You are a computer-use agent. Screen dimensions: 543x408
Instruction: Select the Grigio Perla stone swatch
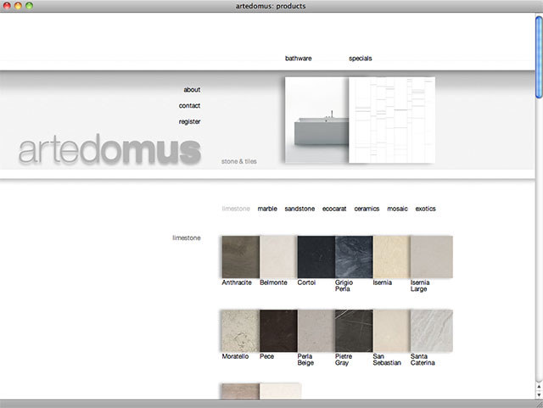[354, 257]
